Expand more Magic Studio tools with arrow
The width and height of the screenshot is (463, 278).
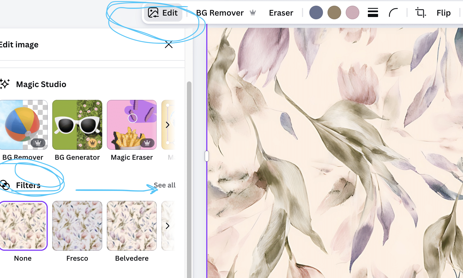pos(168,125)
